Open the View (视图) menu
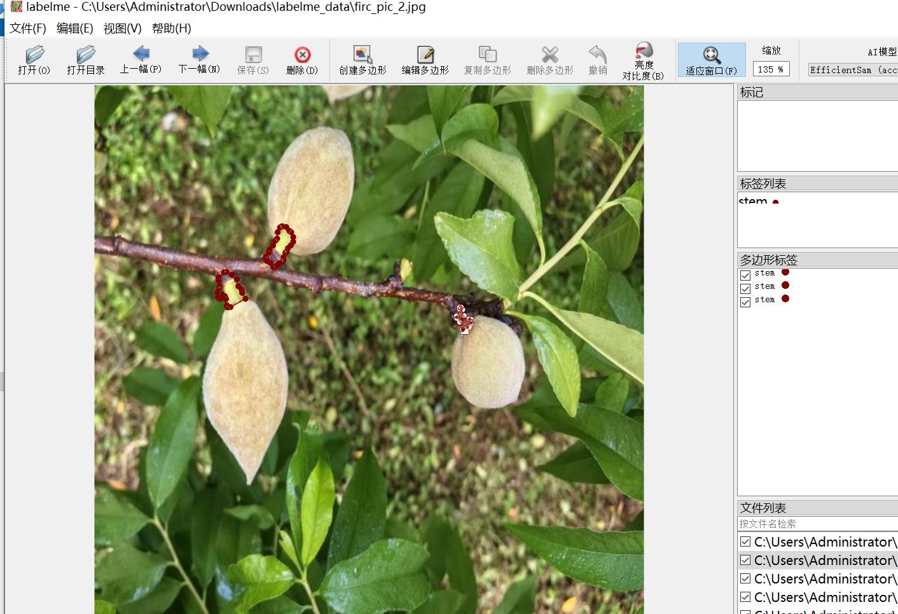The image size is (898, 614). click(x=123, y=29)
